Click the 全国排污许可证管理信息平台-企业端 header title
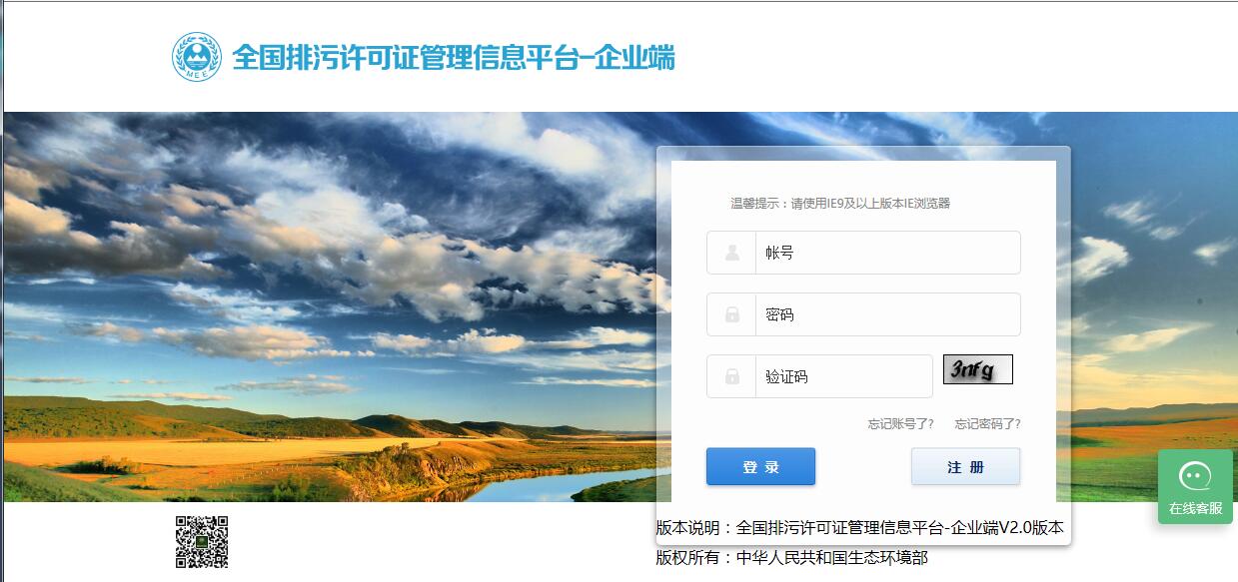Viewport: 1238px width, 582px height. tap(454, 58)
